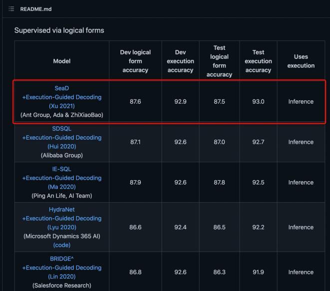Open the HydraNet model link
Screen dimensions: 330x291
point(62,210)
